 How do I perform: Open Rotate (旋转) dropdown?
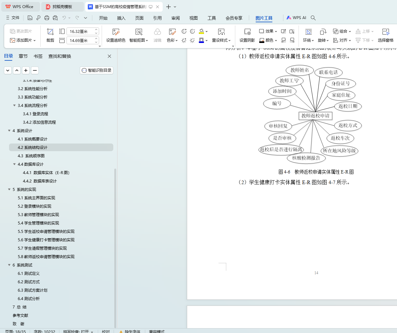click(x=323, y=36)
